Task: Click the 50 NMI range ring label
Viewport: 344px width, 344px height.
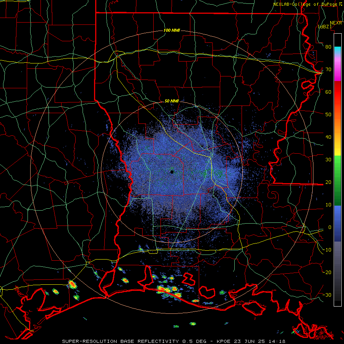Action: [x=172, y=101]
